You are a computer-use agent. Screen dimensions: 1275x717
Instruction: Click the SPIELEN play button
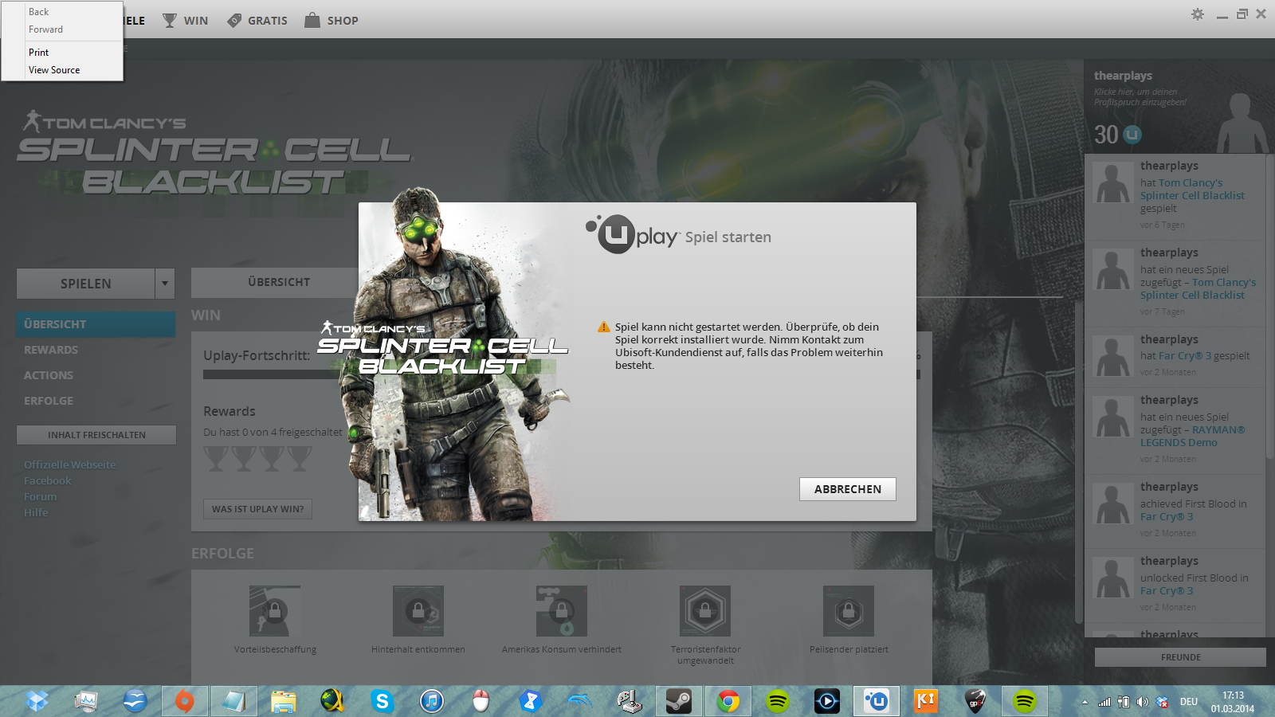click(85, 284)
